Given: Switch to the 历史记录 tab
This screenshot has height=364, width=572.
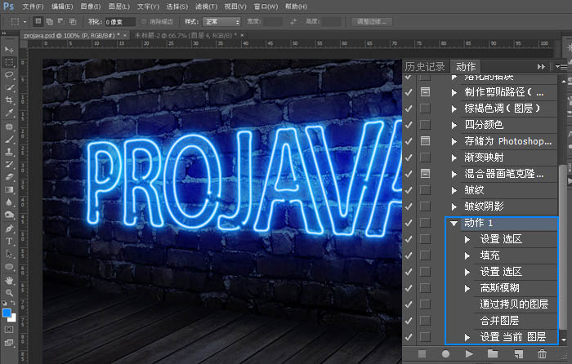Looking at the screenshot, I should coord(425,66).
